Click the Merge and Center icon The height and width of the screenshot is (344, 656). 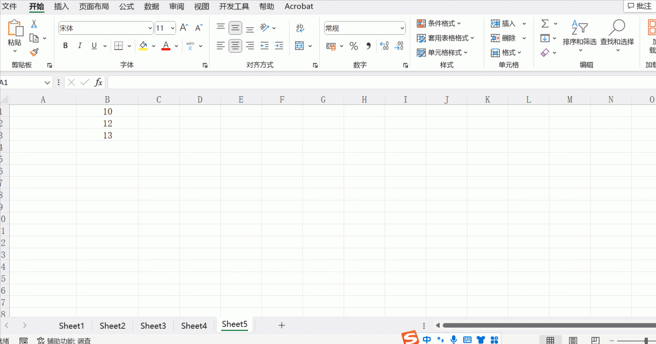point(300,46)
